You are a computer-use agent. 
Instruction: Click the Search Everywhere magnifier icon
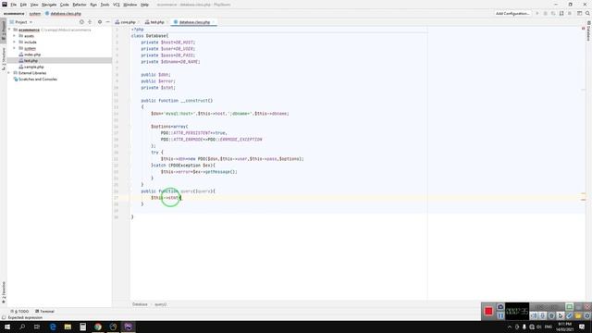[587, 13]
